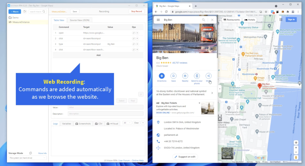Open the User Forum link
This screenshot has width=305, height=166.
point(124,160)
